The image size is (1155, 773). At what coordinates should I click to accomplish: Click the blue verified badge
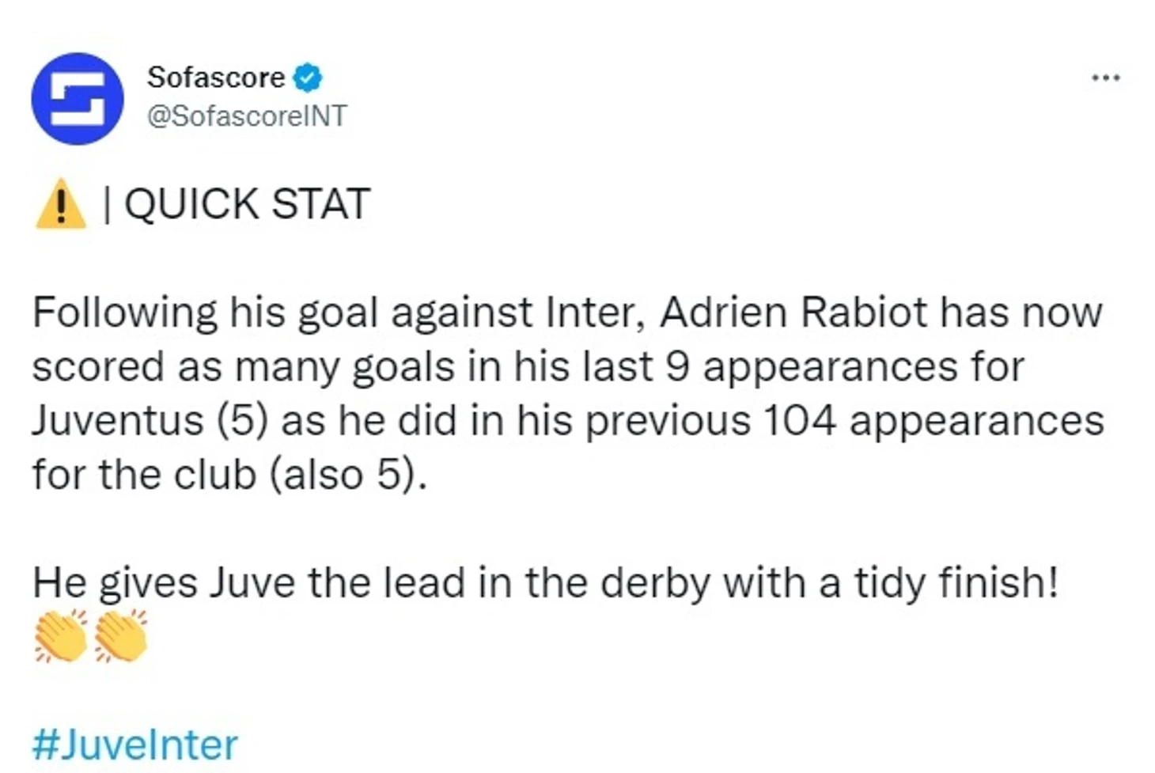tap(308, 78)
